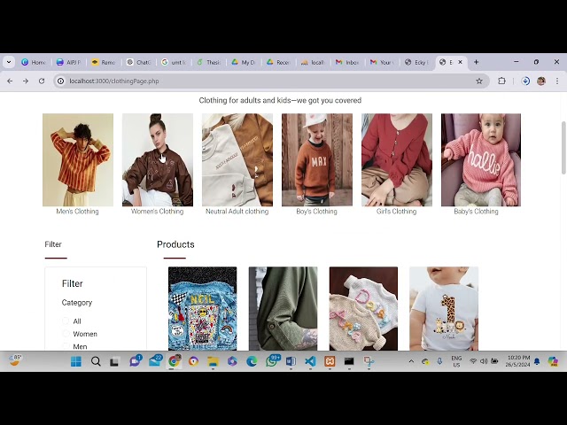Screen dimensions: 567x425
Task: Open Snipping Tool from the taskbar
Action: (369, 361)
